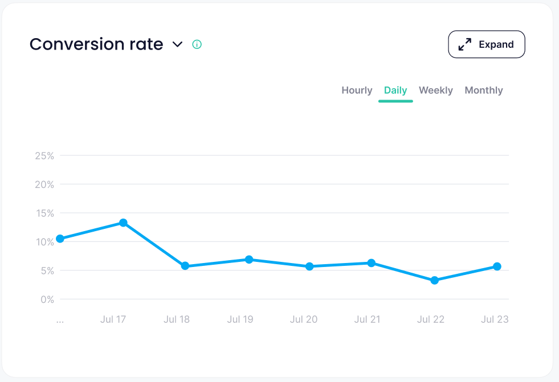The image size is (559, 382).
Task: Click the expand arrows icon
Action: (465, 44)
